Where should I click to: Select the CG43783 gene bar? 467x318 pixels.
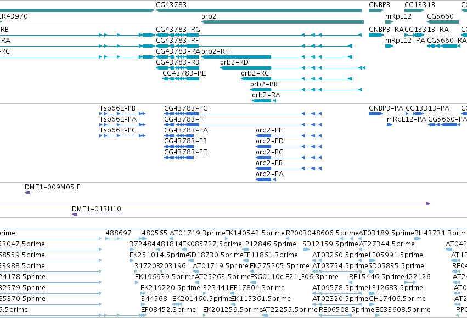pyautogui.click(x=259, y=10)
